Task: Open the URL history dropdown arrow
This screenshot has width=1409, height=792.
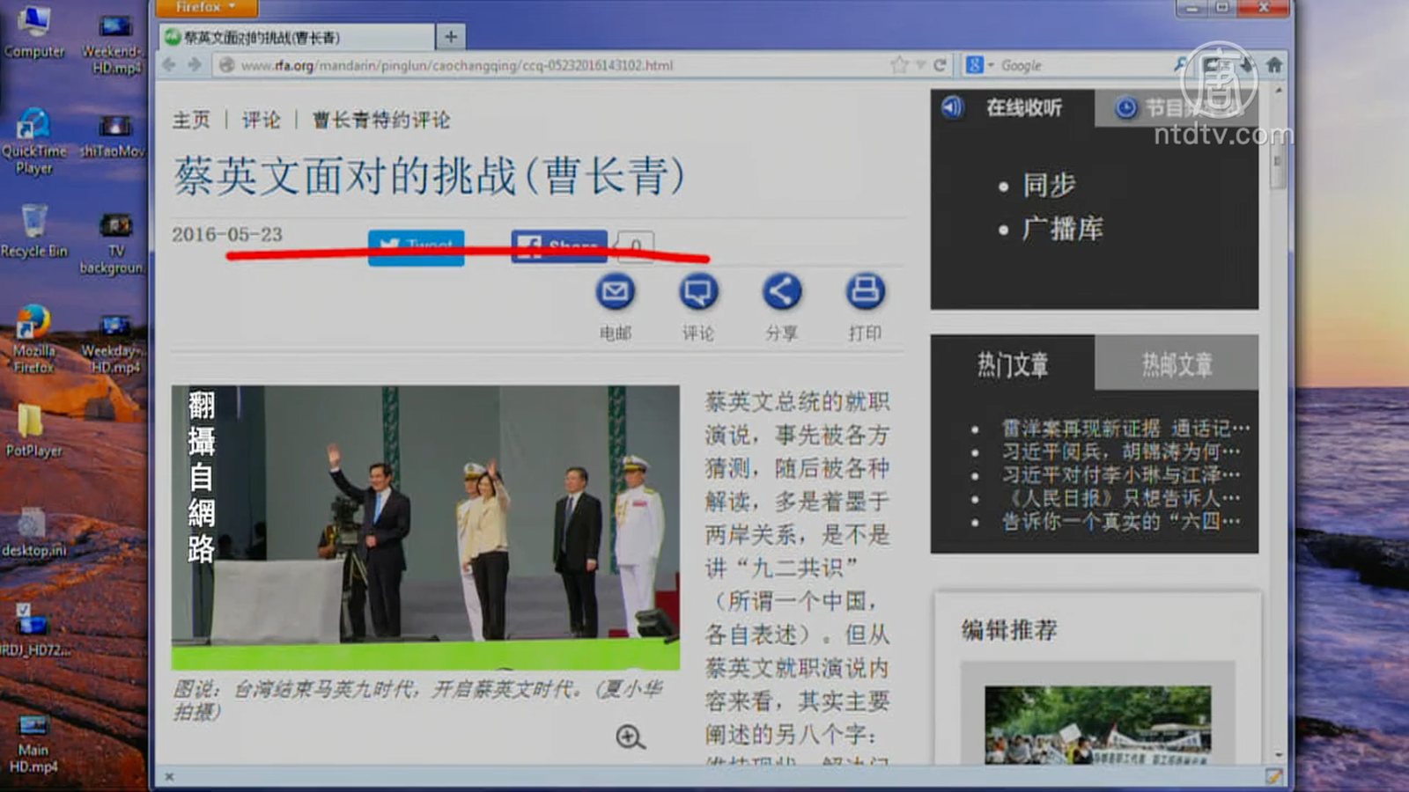Action: tap(920, 65)
